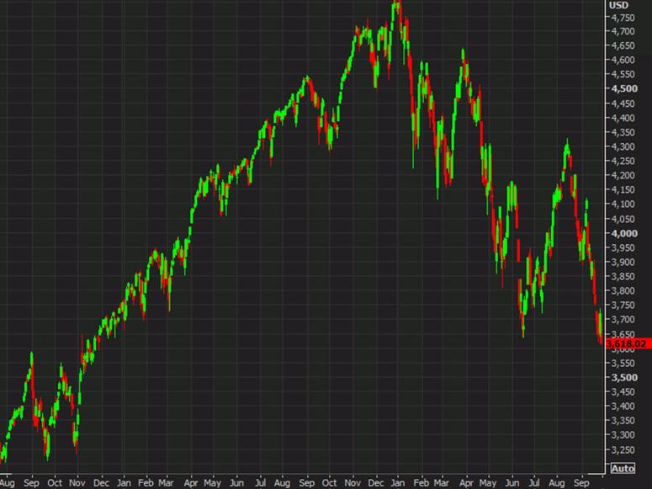652x489 pixels.
Task: Click the rightmost Sep label on time axis
Action: click(580, 483)
